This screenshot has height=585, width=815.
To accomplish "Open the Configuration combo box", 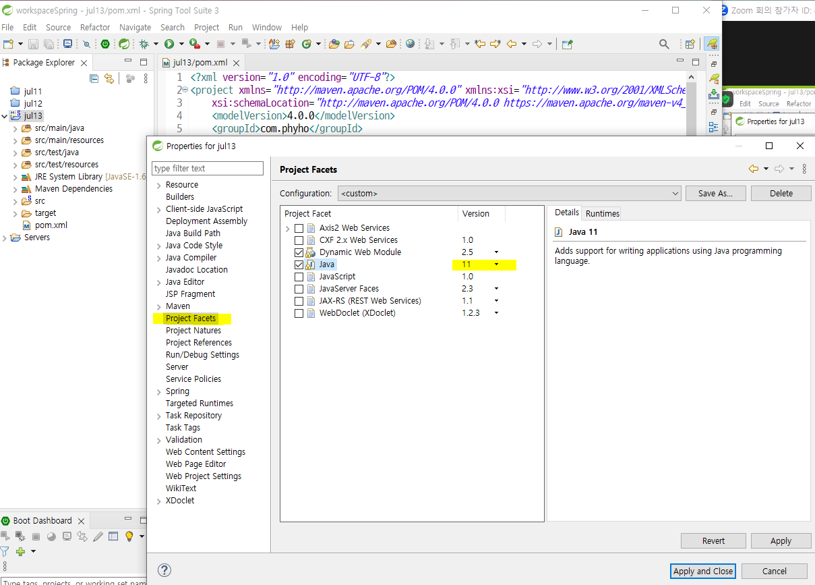I will point(510,193).
